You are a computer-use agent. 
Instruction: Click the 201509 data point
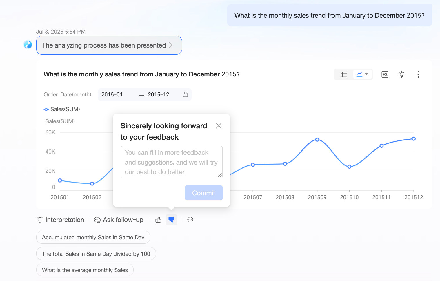pyautogui.click(x=317, y=140)
